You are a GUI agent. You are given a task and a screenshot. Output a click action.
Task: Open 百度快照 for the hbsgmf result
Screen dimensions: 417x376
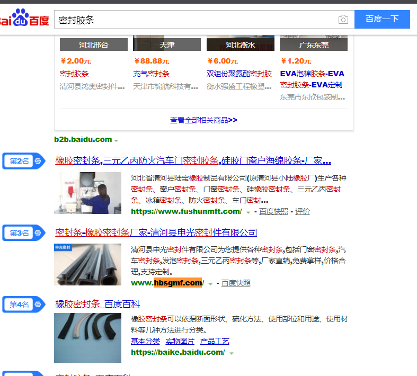(x=236, y=283)
